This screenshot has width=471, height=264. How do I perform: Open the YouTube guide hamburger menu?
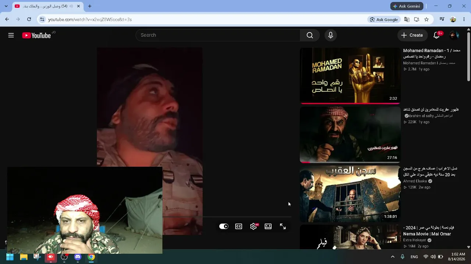(x=11, y=35)
